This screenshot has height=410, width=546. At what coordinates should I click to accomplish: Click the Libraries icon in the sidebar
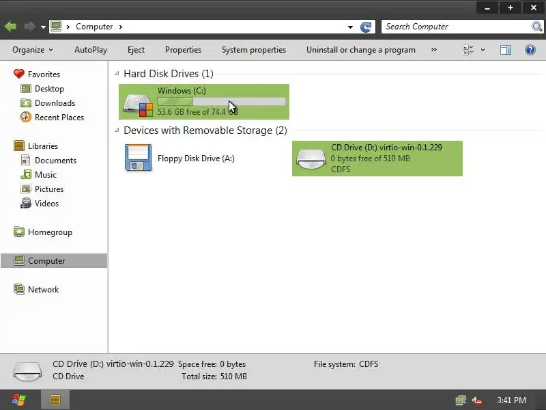click(x=19, y=146)
